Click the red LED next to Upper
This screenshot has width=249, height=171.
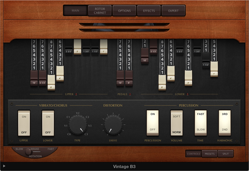click(x=76, y=94)
